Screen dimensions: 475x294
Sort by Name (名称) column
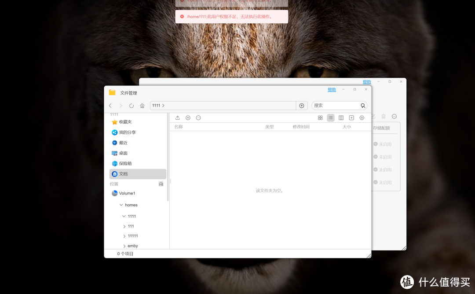(179, 127)
